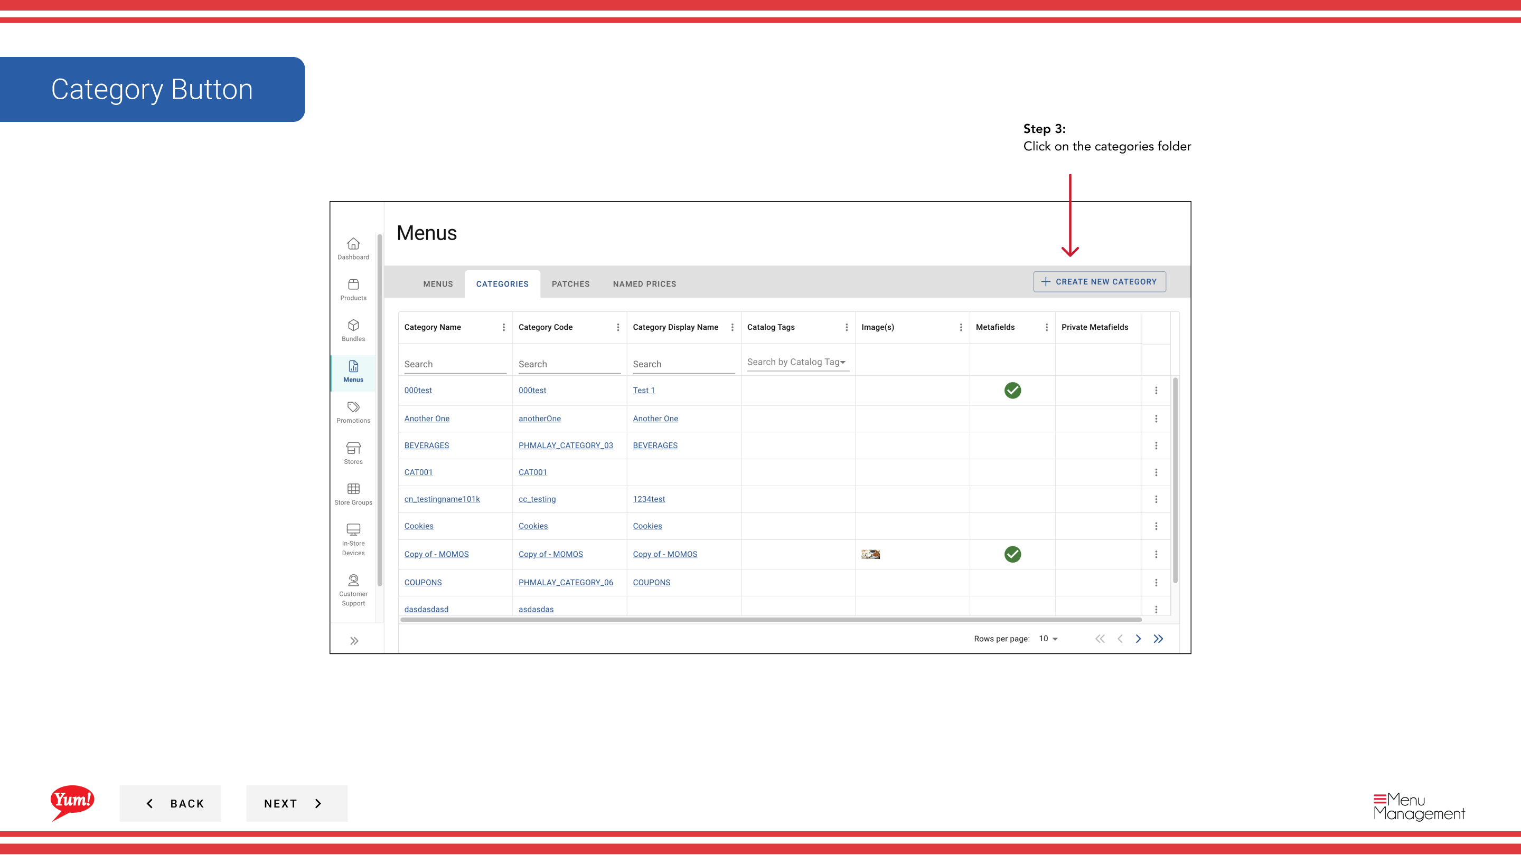The width and height of the screenshot is (1521, 855).
Task: Open row actions for Cookies
Action: point(1156,526)
